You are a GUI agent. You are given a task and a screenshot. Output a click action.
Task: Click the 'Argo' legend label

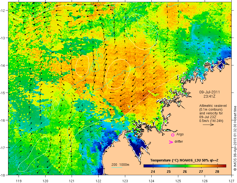click(180, 134)
